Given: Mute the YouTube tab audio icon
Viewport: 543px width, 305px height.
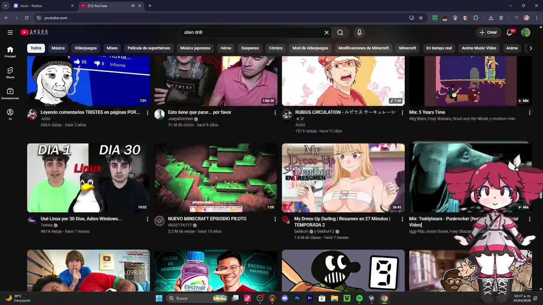Looking at the screenshot, I should pos(133,6).
